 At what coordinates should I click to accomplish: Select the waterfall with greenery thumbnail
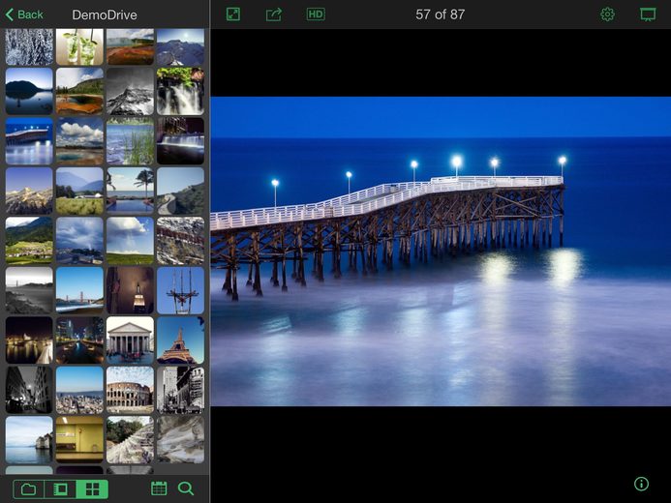(x=180, y=91)
